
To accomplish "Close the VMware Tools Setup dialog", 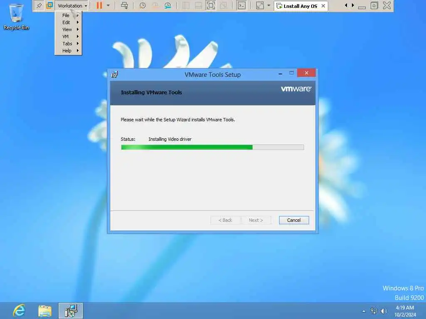I will coord(307,73).
